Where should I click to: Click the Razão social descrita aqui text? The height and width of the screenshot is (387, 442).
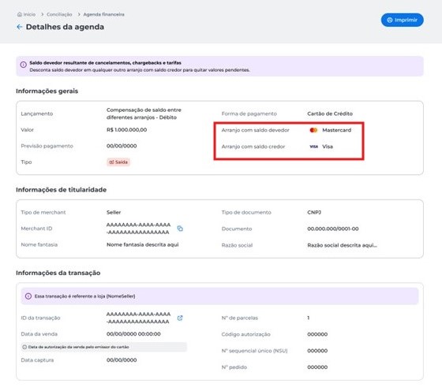[x=343, y=245]
